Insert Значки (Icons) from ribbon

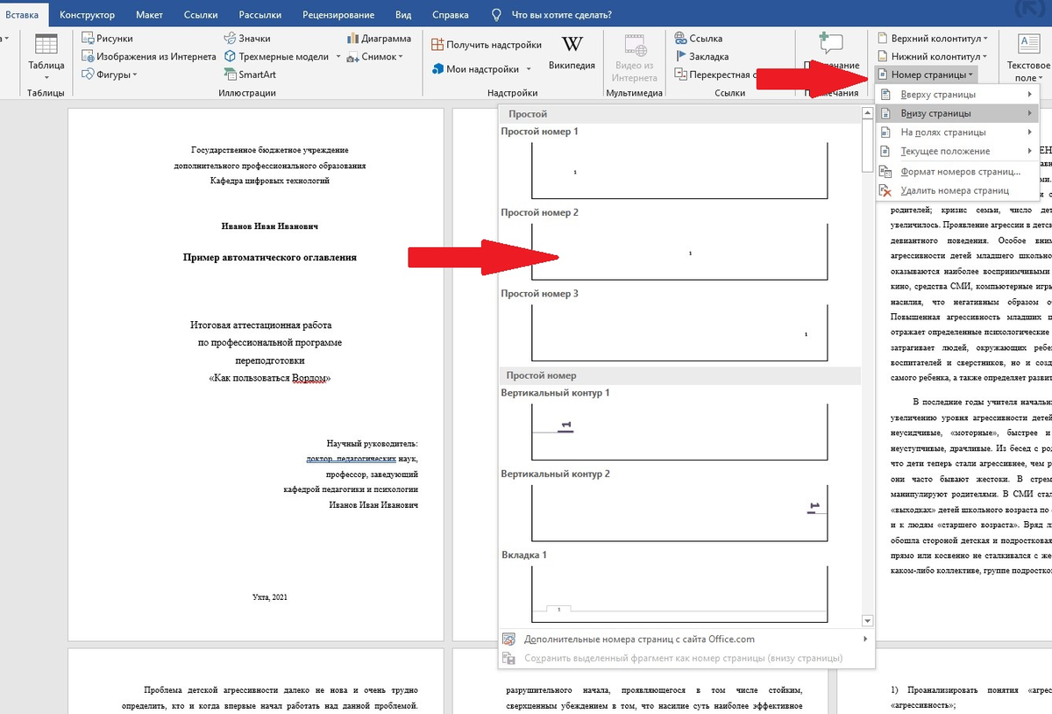click(x=247, y=39)
